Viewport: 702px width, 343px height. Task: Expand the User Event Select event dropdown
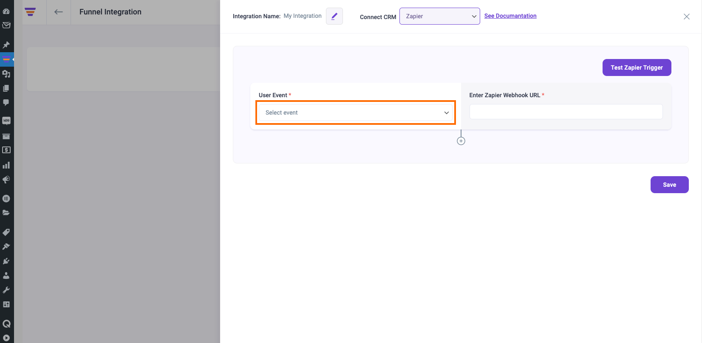pyautogui.click(x=356, y=112)
